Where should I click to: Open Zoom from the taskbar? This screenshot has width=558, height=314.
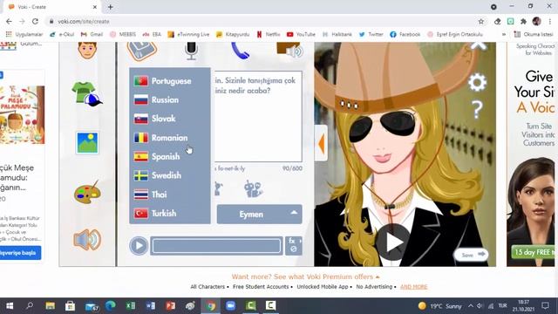tap(230, 306)
